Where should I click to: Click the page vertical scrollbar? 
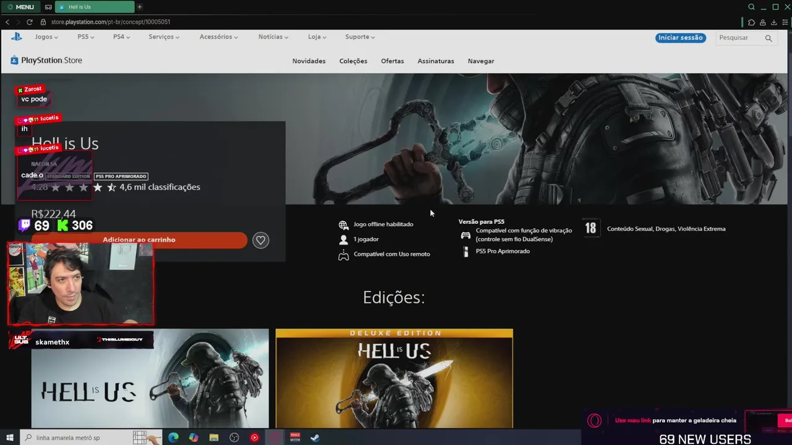click(789, 229)
